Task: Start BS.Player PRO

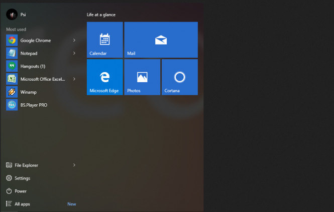Action: pyautogui.click(x=33, y=105)
